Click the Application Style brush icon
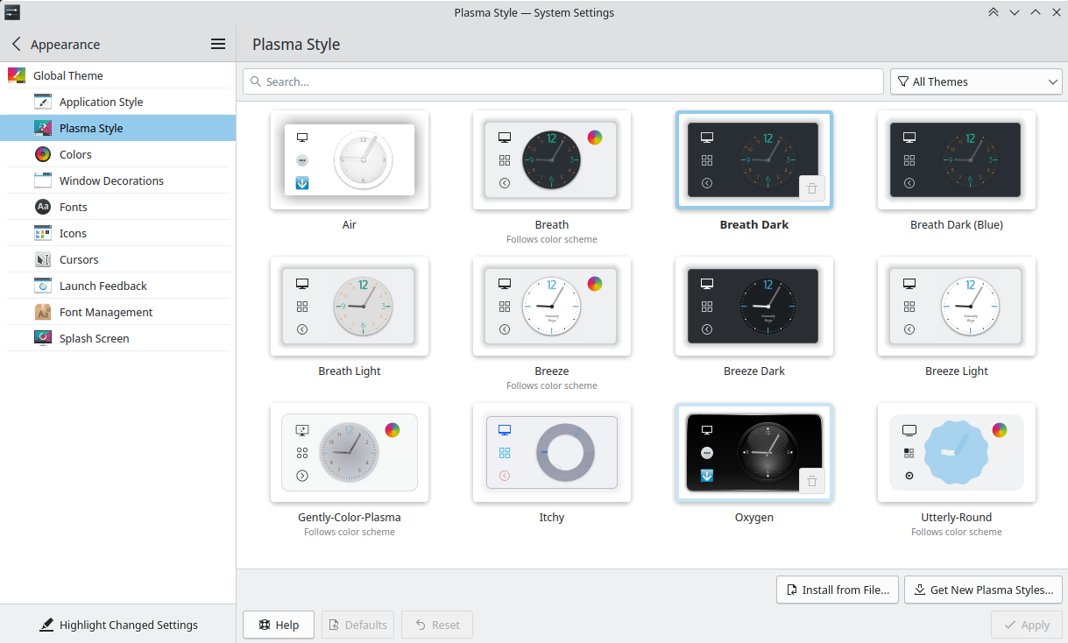The width and height of the screenshot is (1068, 643). [x=43, y=102]
